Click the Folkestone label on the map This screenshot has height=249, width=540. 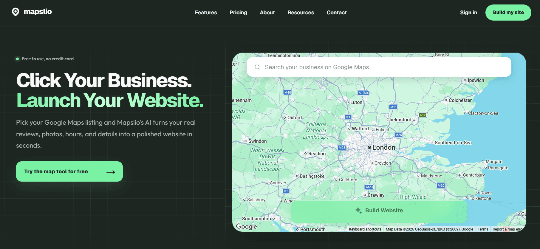click(480, 198)
